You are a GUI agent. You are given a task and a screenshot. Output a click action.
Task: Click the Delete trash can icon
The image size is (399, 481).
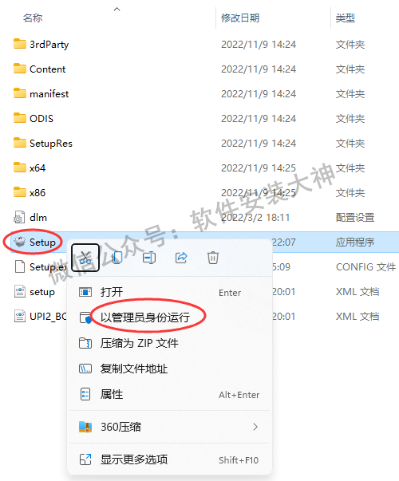click(213, 258)
